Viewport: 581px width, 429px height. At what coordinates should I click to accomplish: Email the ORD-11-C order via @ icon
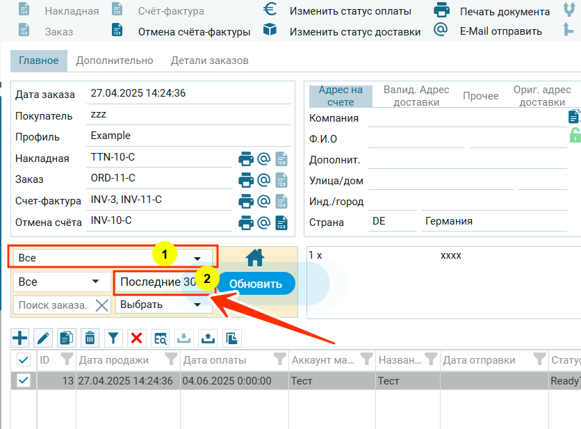pos(263,180)
